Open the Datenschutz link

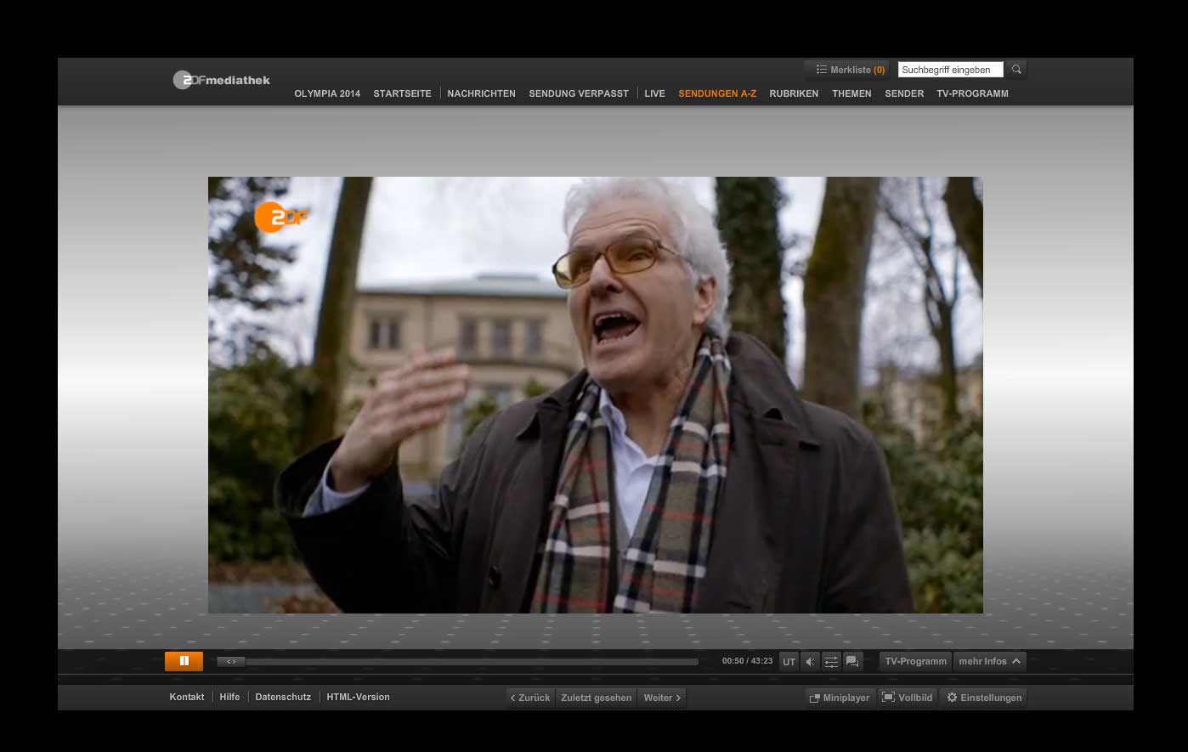(283, 697)
